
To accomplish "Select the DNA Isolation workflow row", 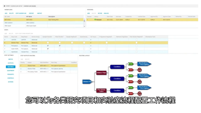I will tap(44, 23).
